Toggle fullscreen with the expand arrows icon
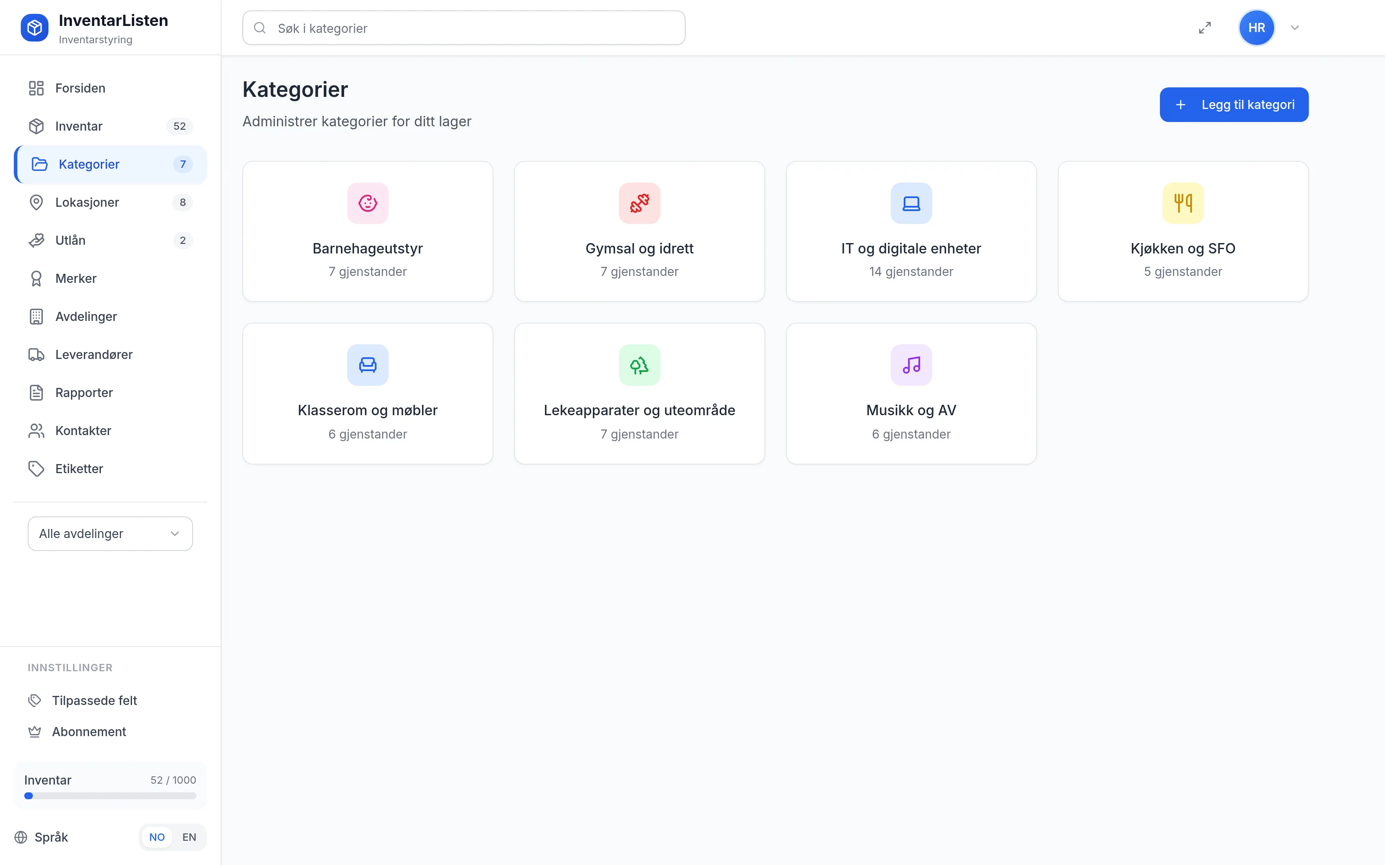Image resolution: width=1385 pixels, height=865 pixels. point(1205,27)
